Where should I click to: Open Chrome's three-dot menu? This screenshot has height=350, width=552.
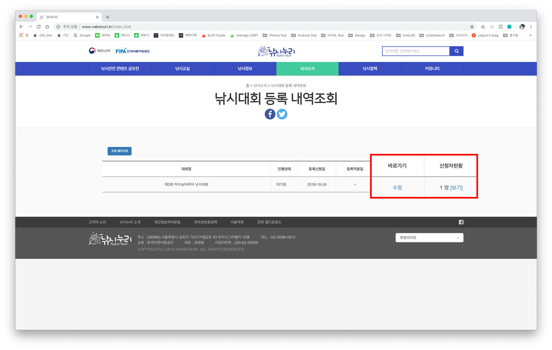[531, 26]
